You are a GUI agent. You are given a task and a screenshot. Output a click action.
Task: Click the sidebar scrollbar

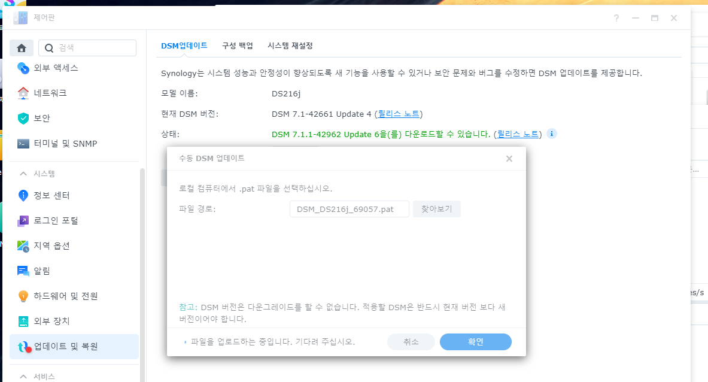pos(142,275)
